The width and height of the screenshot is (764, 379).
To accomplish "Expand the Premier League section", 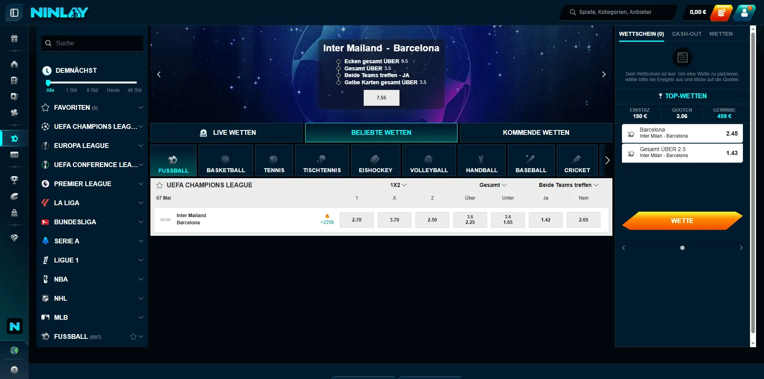I will click(x=140, y=184).
